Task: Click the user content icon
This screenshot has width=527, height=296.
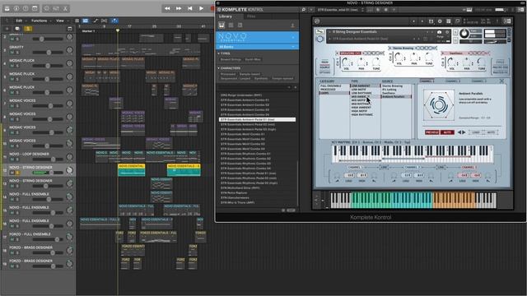Action: click(292, 25)
